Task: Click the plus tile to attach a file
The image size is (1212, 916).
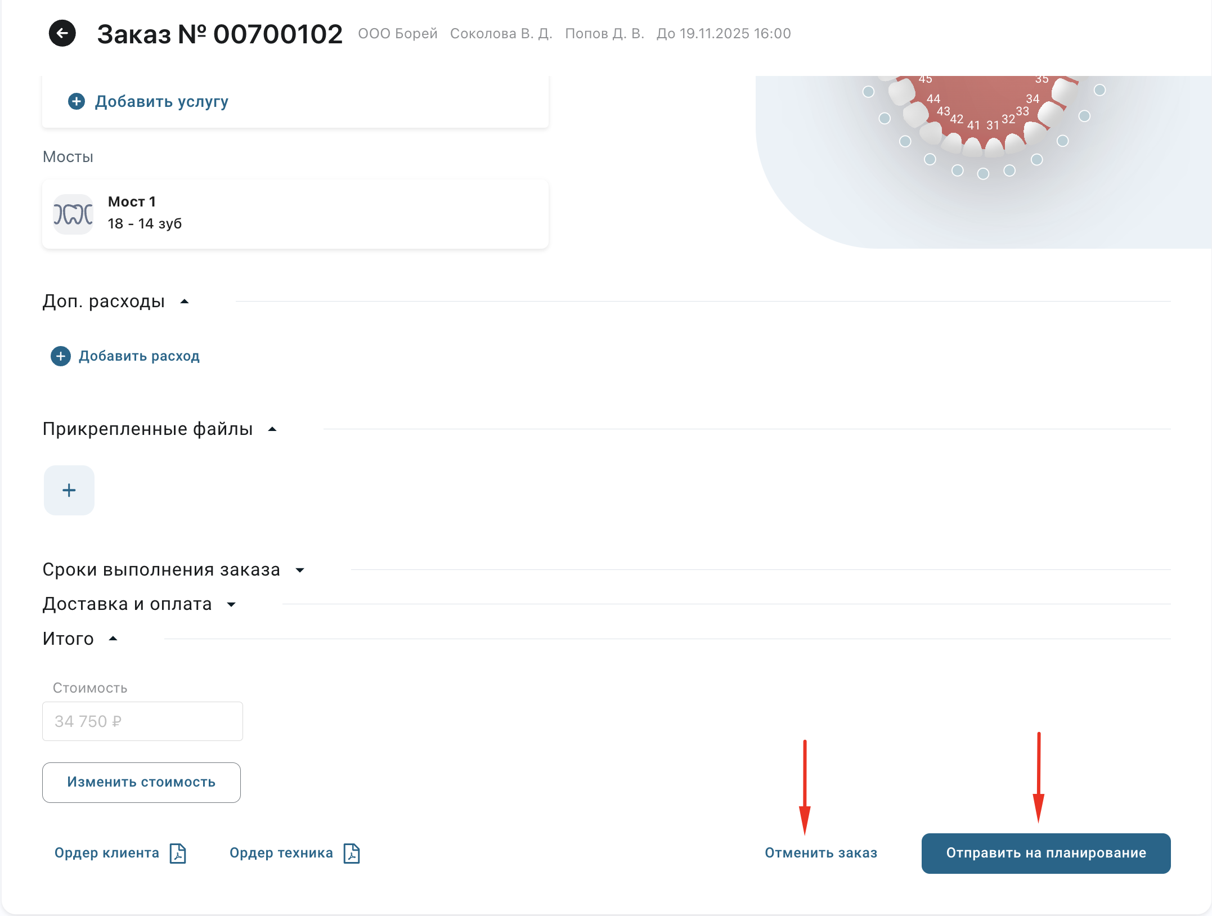Action: pyautogui.click(x=69, y=490)
